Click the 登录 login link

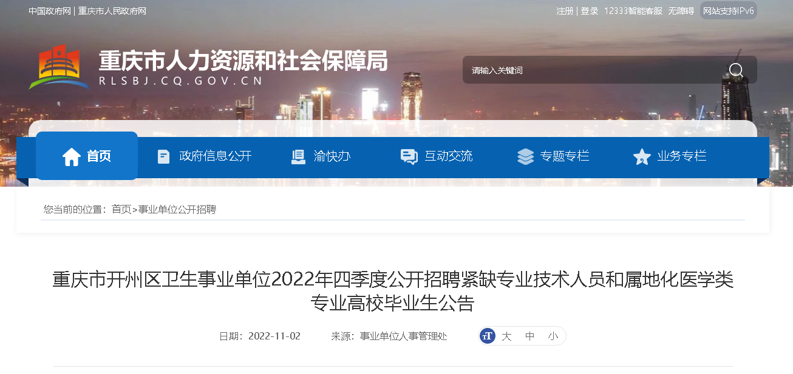coord(589,11)
